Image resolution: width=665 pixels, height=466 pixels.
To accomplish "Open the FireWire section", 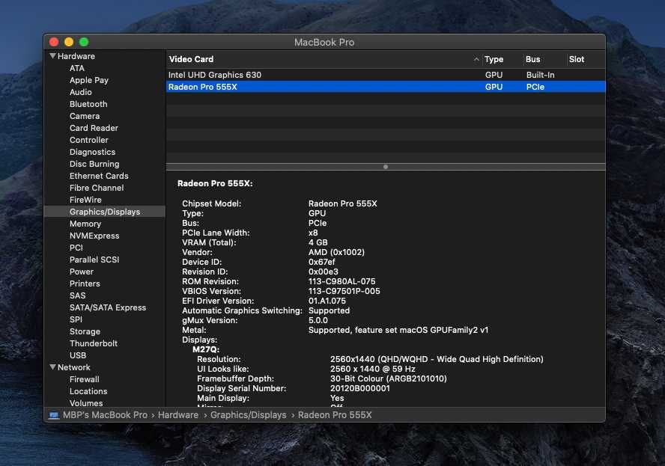I will (x=85, y=200).
